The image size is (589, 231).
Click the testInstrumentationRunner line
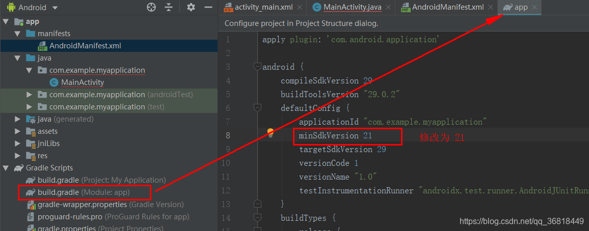pos(444,190)
